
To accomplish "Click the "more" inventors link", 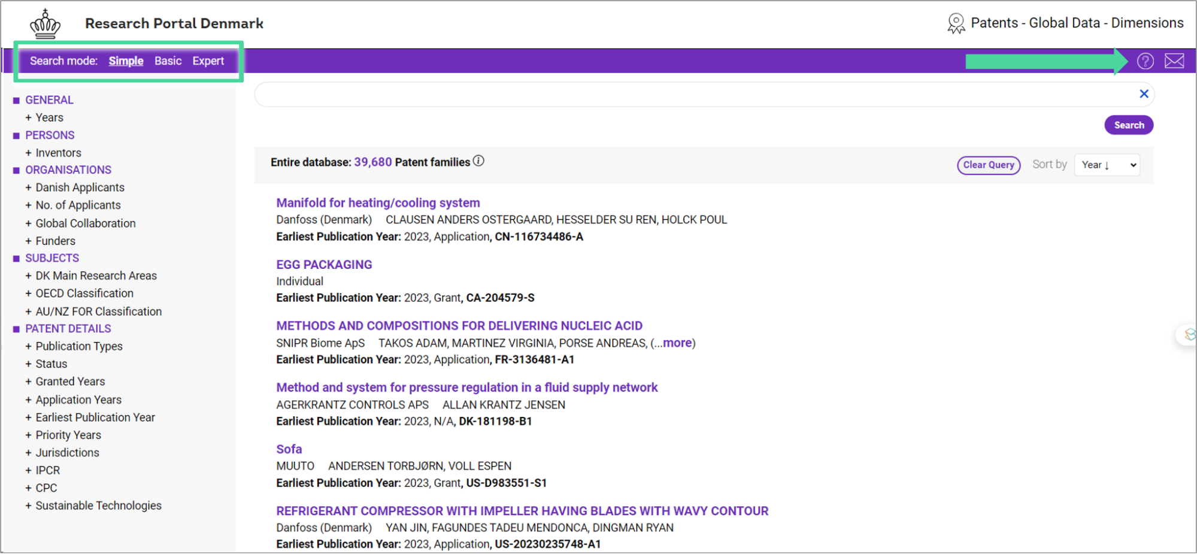I will click(x=677, y=343).
